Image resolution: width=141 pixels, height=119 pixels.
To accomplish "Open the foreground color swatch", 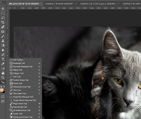I will coord(2,90).
